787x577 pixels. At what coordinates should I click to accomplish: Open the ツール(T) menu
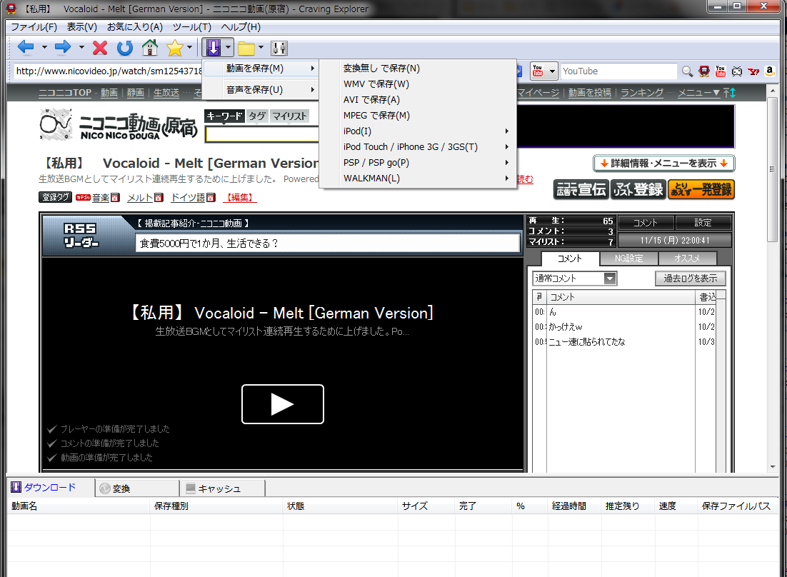pos(191,27)
